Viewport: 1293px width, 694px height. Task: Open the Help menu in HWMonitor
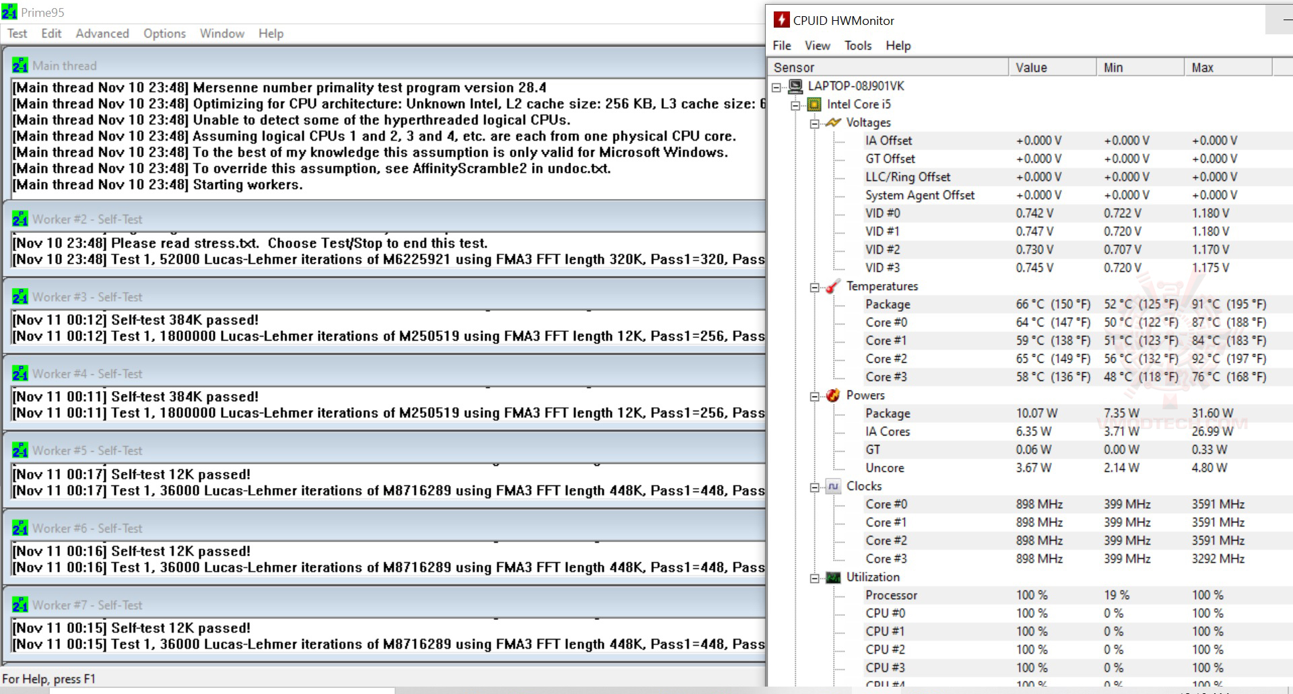[898, 46]
